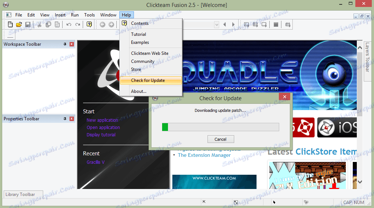
Task: Click the Redo arrow icon
Action: click(78, 24)
